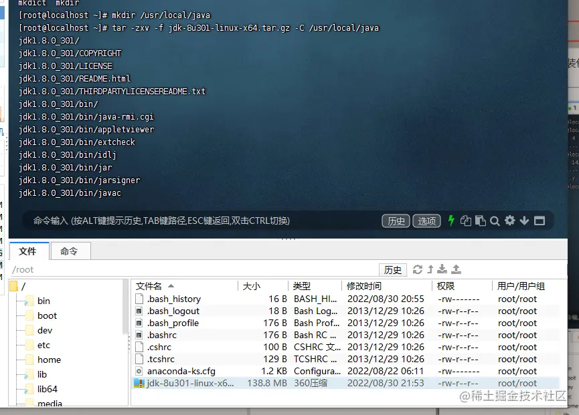Viewport: 579px width, 415px height.
Task: Toggle fullscreen terminal window icon
Action: coord(540,221)
